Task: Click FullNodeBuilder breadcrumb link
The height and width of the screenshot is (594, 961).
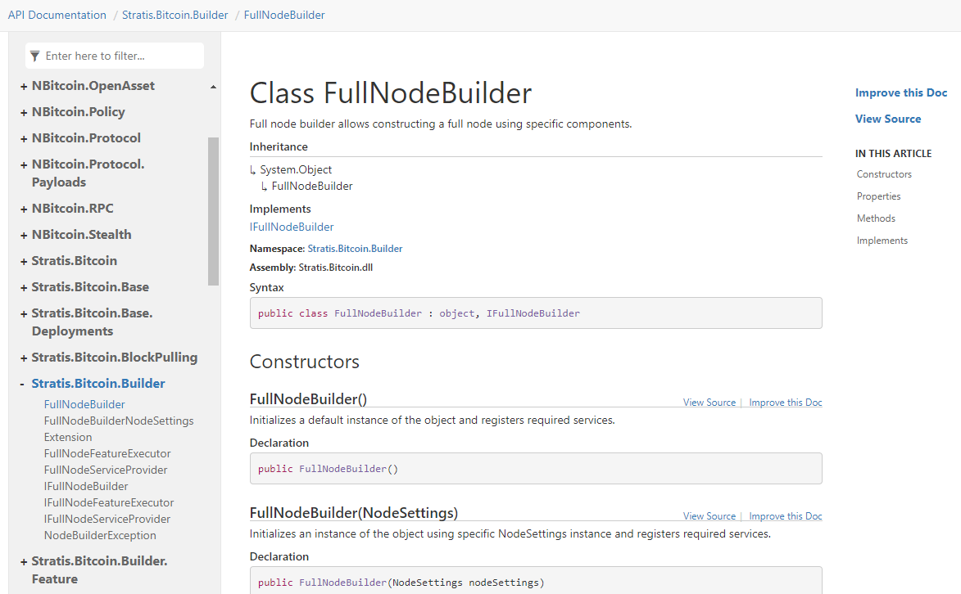Action: [x=284, y=15]
